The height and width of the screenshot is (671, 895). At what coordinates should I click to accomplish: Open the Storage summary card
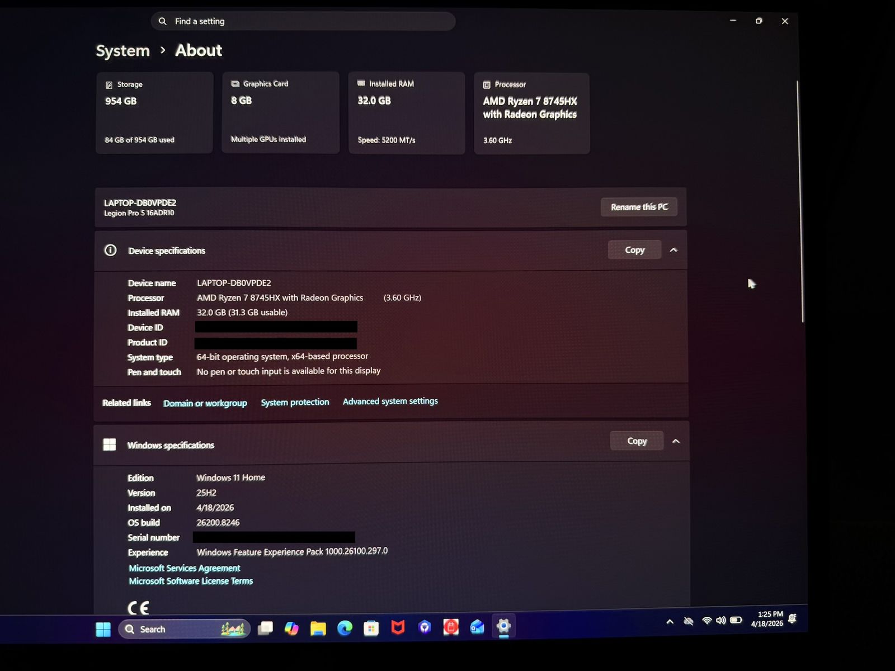[x=154, y=112]
